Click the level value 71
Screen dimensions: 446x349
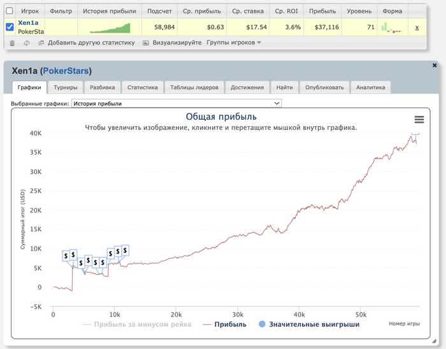tap(371, 27)
